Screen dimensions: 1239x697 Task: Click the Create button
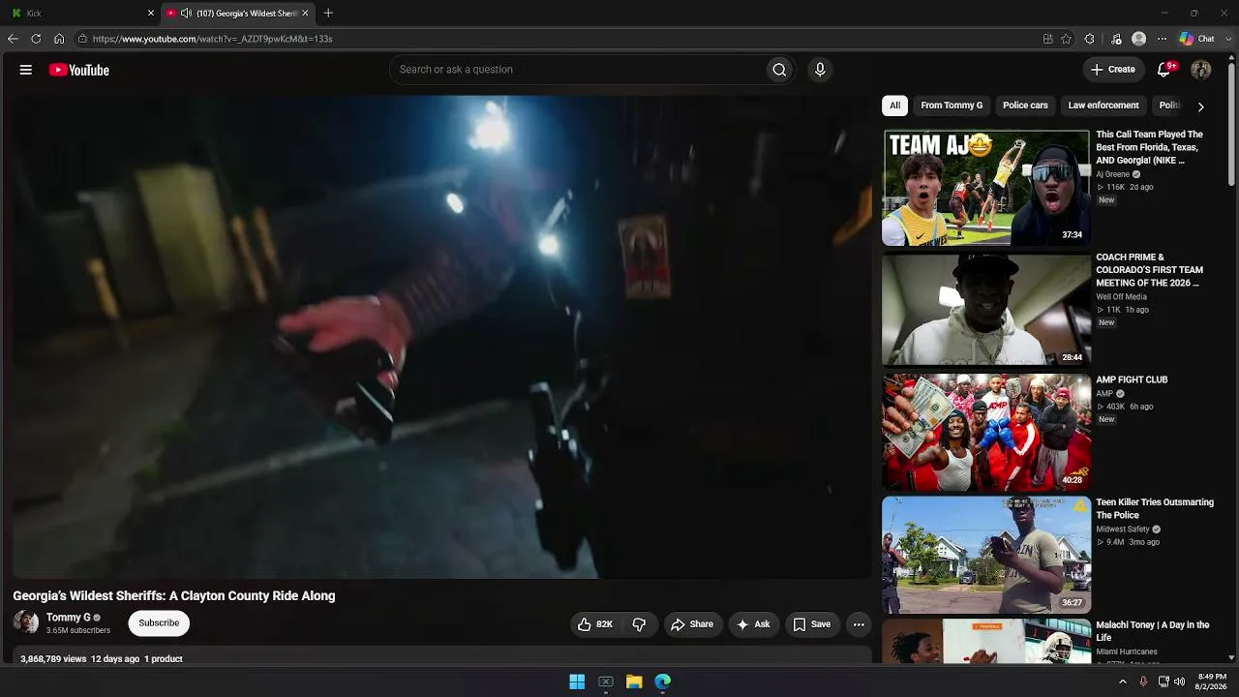pyautogui.click(x=1113, y=70)
